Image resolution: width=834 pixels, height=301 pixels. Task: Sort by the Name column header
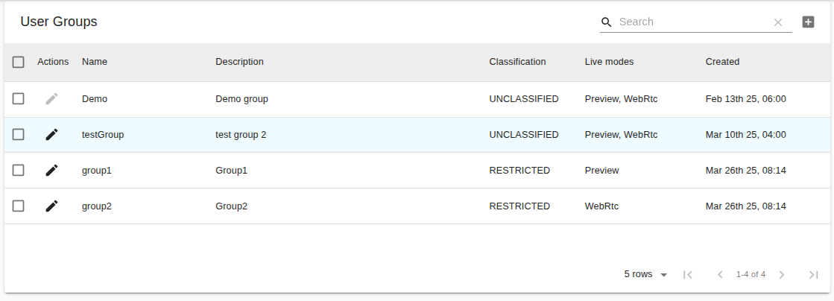pos(95,62)
